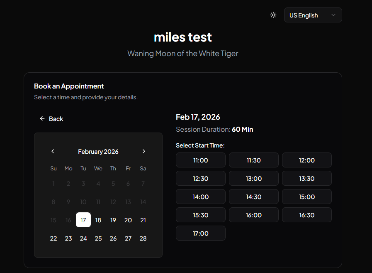The image size is (372, 273).
Task: Open the US English language dropdown
Action: (313, 15)
